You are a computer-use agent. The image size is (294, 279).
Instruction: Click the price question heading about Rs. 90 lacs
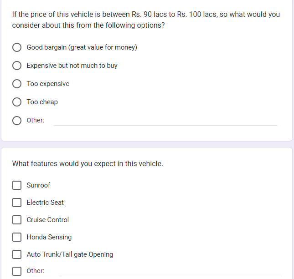point(146,20)
